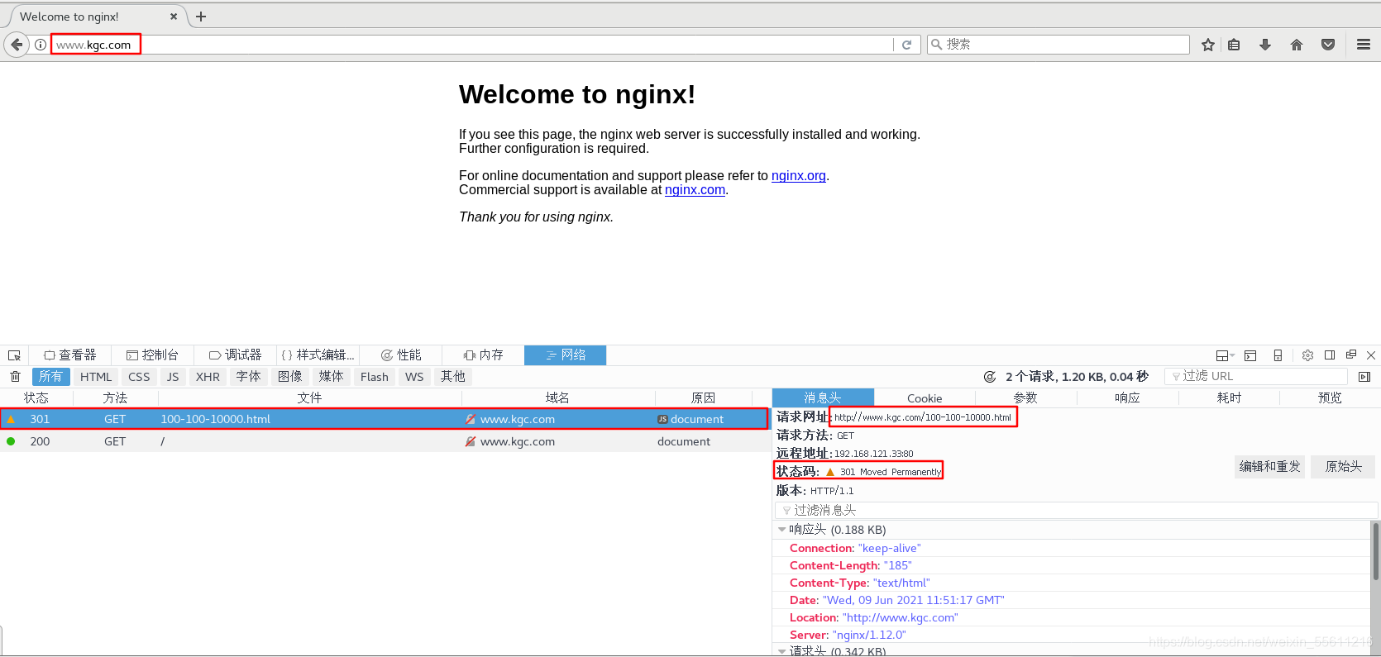The width and height of the screenshot is (1381, 657).
Task: Toggle the 媒体 media filter
Action: tap(331, 377)
